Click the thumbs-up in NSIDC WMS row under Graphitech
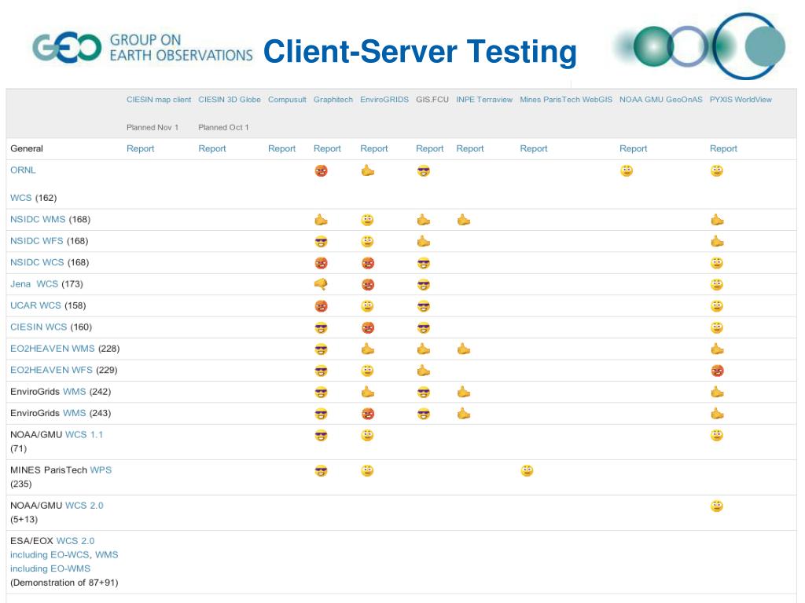805x603 pixels. click(x=321, y=220)
